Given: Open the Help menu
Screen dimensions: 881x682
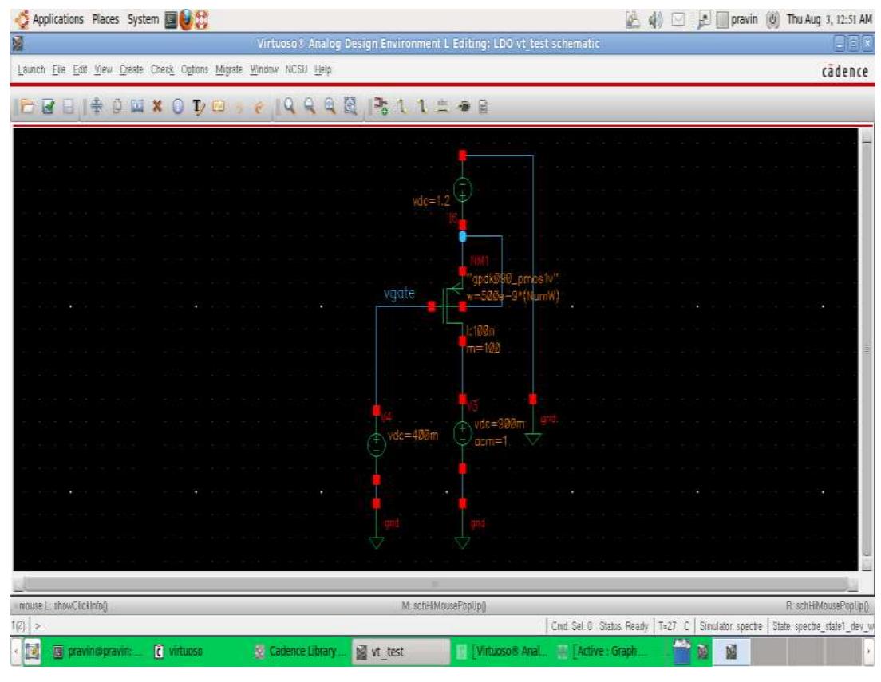Looking at the screenshot, I should pos(322,69).
